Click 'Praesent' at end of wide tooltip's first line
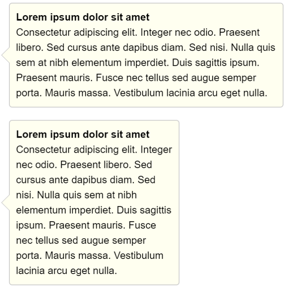 (x=239, y=33)
